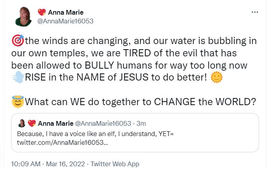Click the @AnnaMarie16053 handle under the name
The width and height of the screenshot is (275, 169).
click(x=65, y=21)
